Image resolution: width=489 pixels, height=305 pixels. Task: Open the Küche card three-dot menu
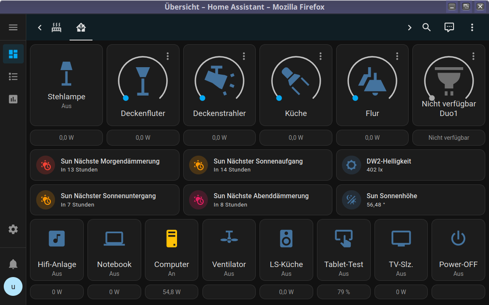pos(320,56)
